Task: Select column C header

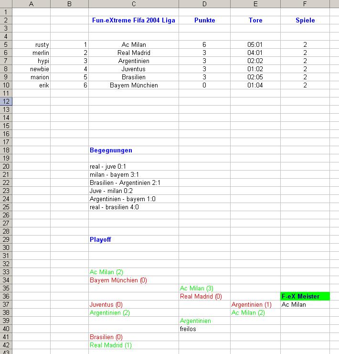Action: coord(134,4)
